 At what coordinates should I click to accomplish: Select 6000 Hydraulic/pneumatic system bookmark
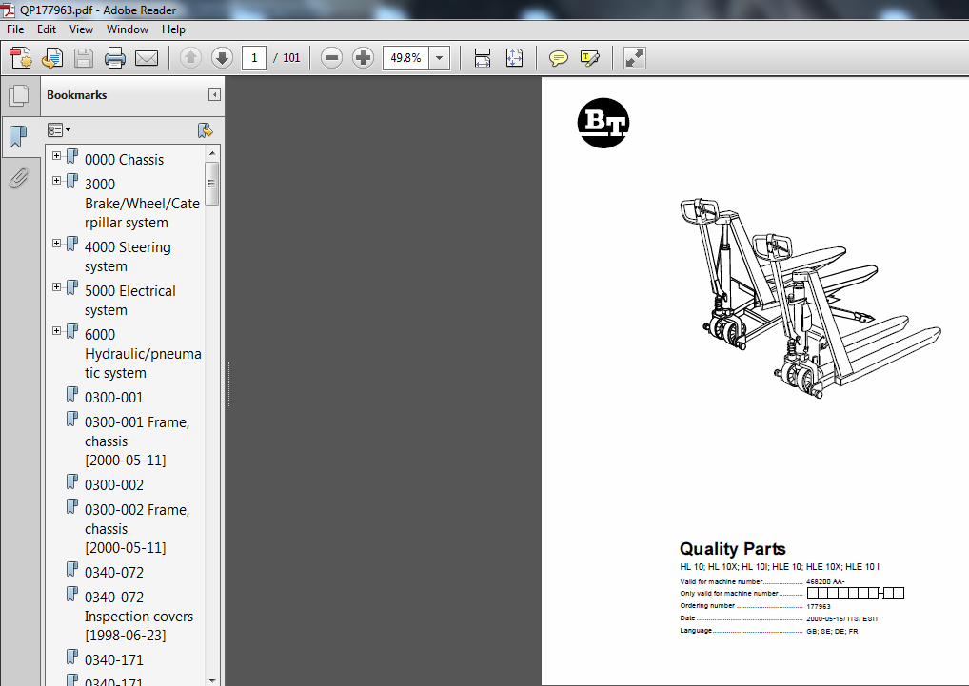143,354
